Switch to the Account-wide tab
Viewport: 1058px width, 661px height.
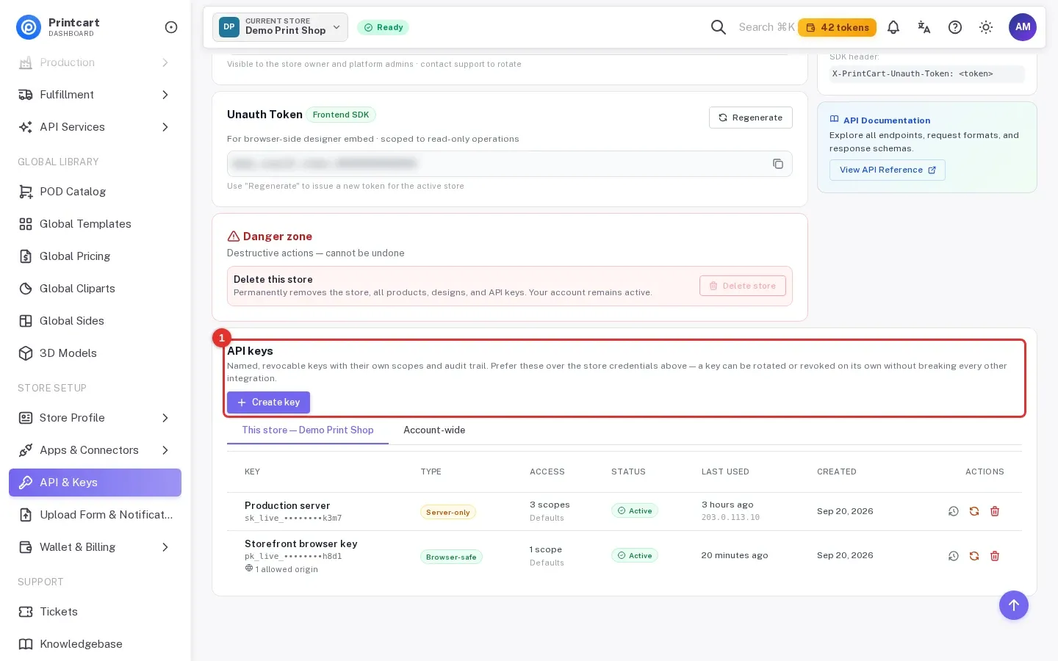click(434, 430)
